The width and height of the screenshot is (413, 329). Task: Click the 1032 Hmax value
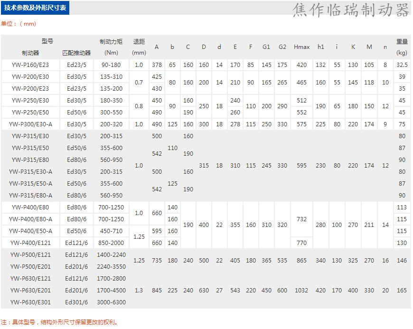click(301, 291)
